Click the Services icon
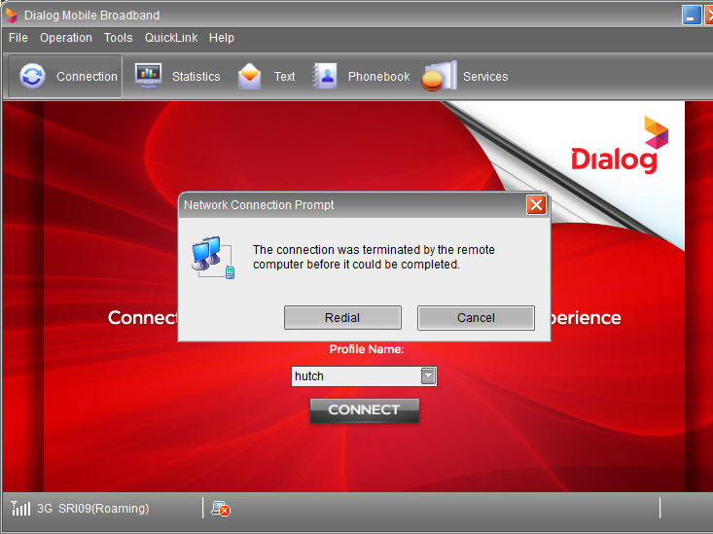Image resolution: width=713 pixels, height=534 pixels. [x=440, y=76]
